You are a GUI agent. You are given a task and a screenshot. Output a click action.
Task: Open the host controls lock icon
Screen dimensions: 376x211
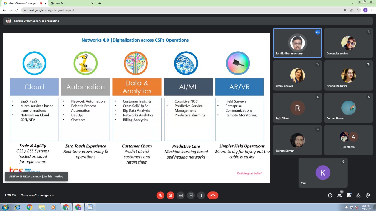click(368, 195)
